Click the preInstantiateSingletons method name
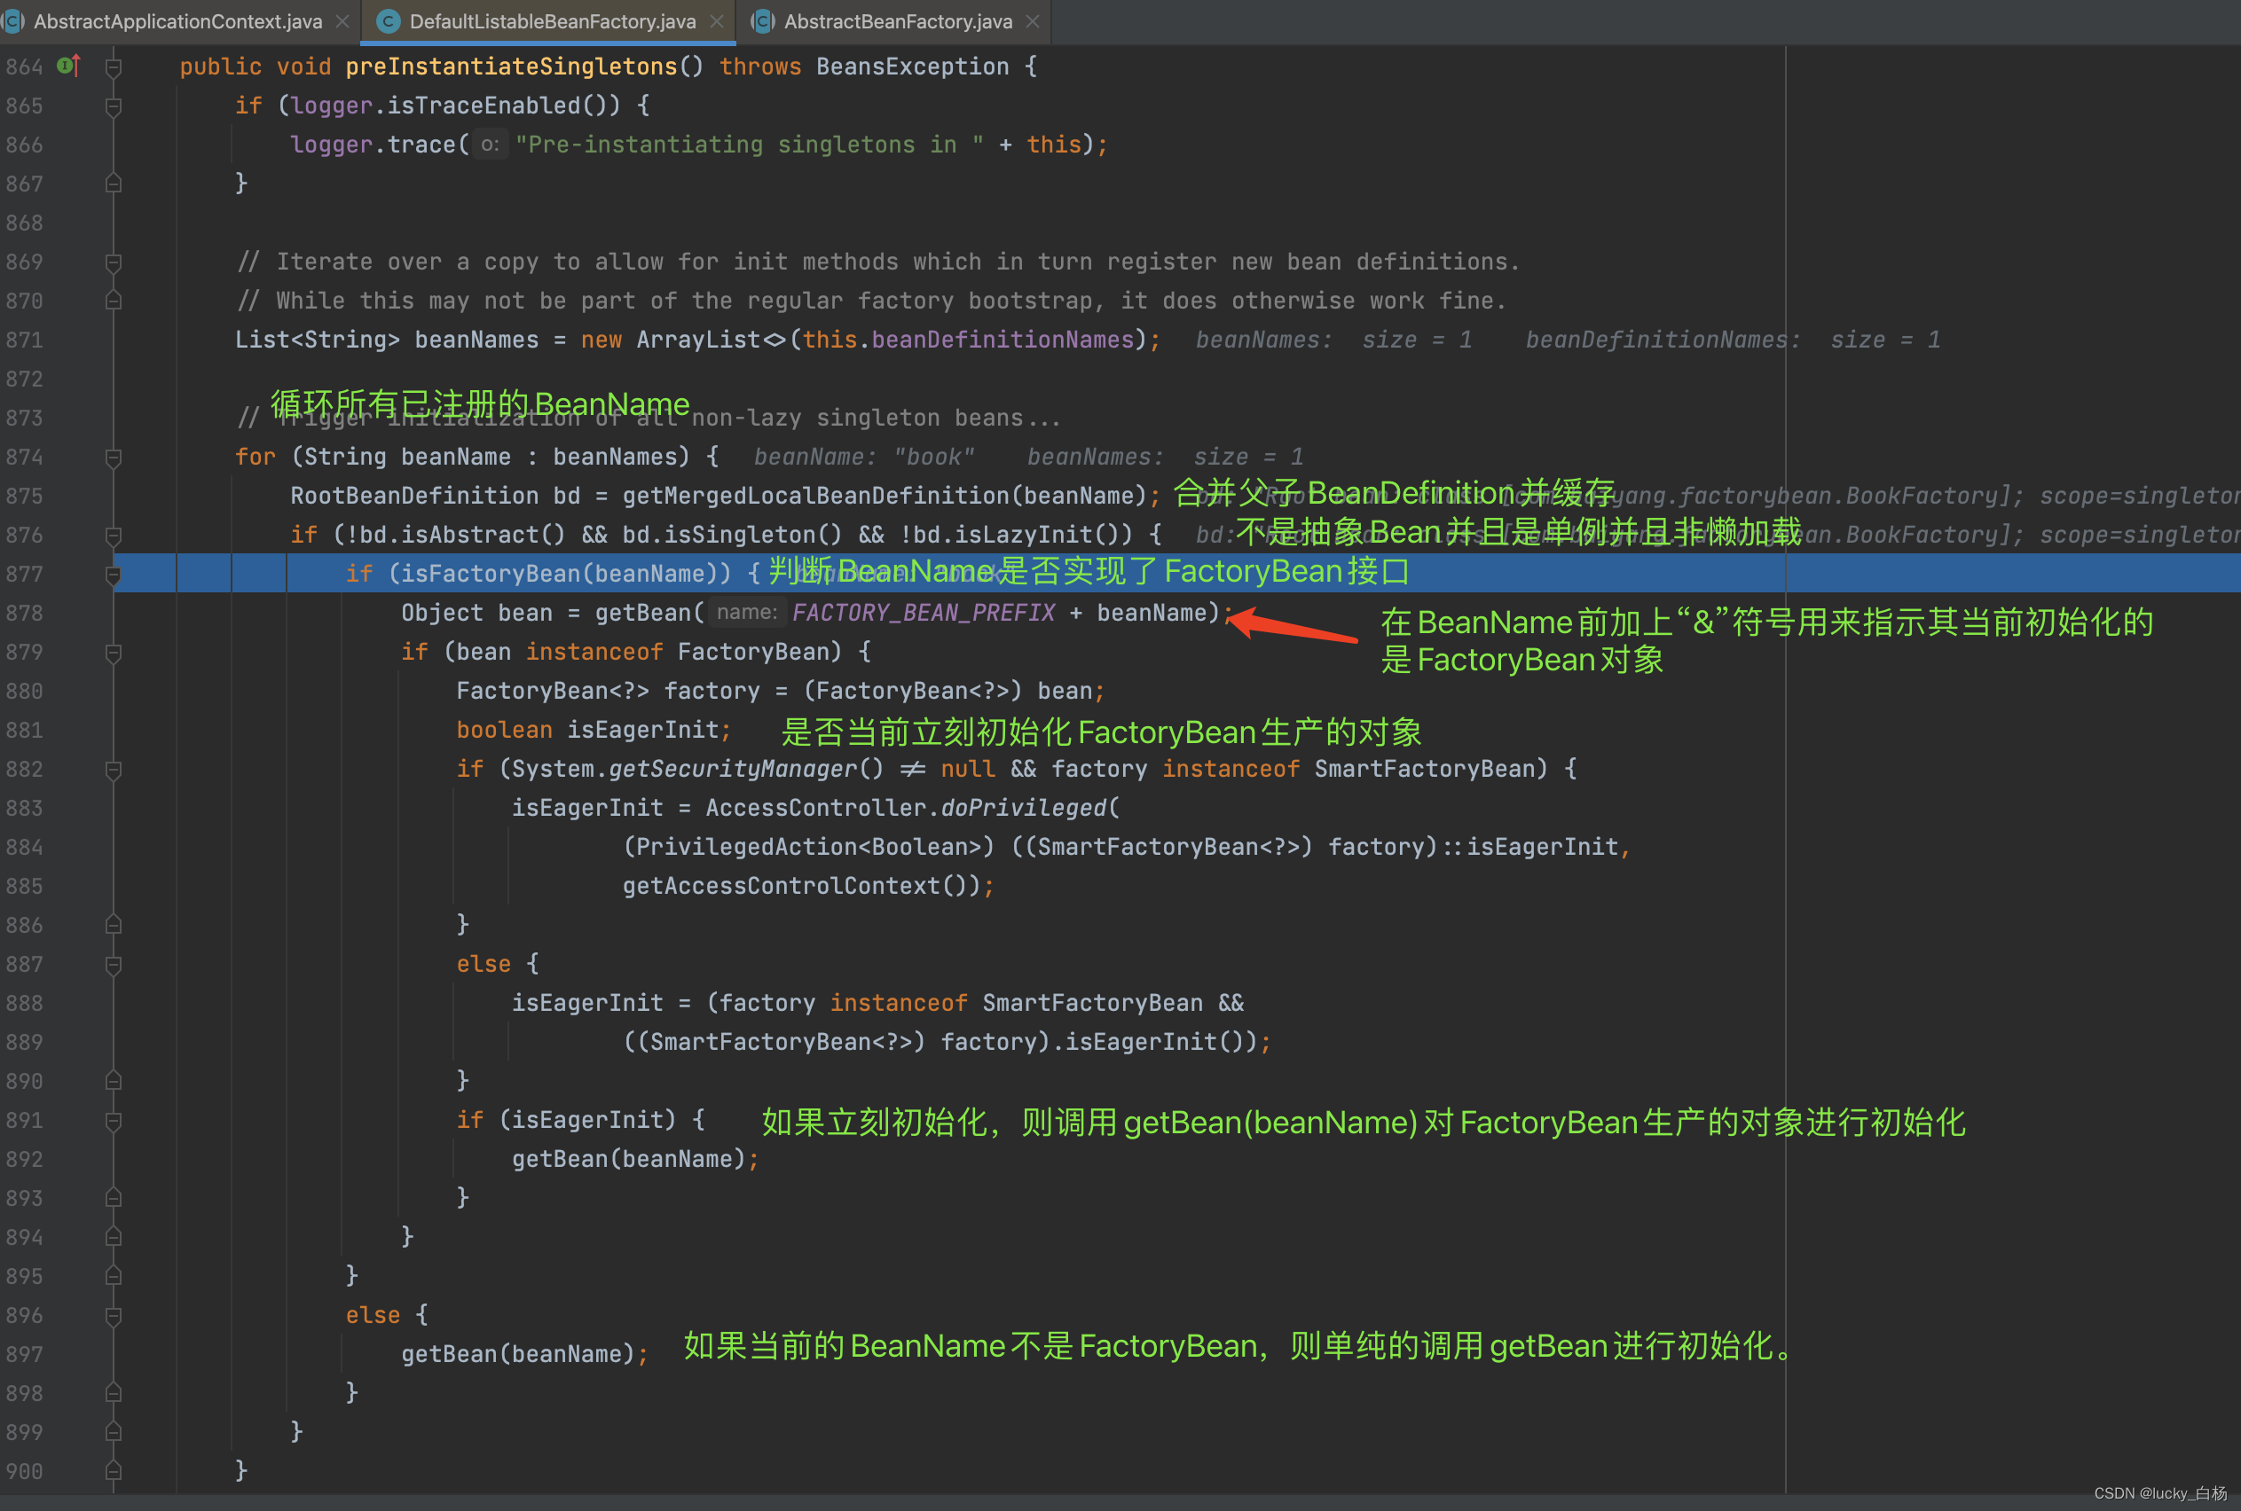This screenshot has width=2241, height=1511. coord(512,67)
